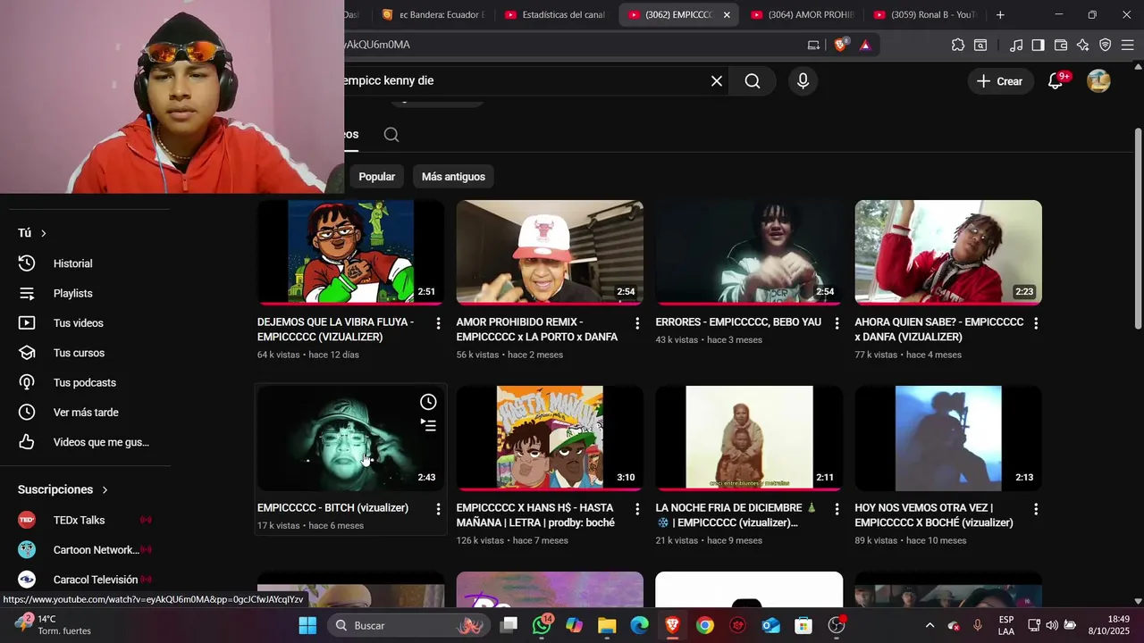Add BITCH video to Watch Later
The width and height of the screenshot is (1144, 643).
click(429, 402)
